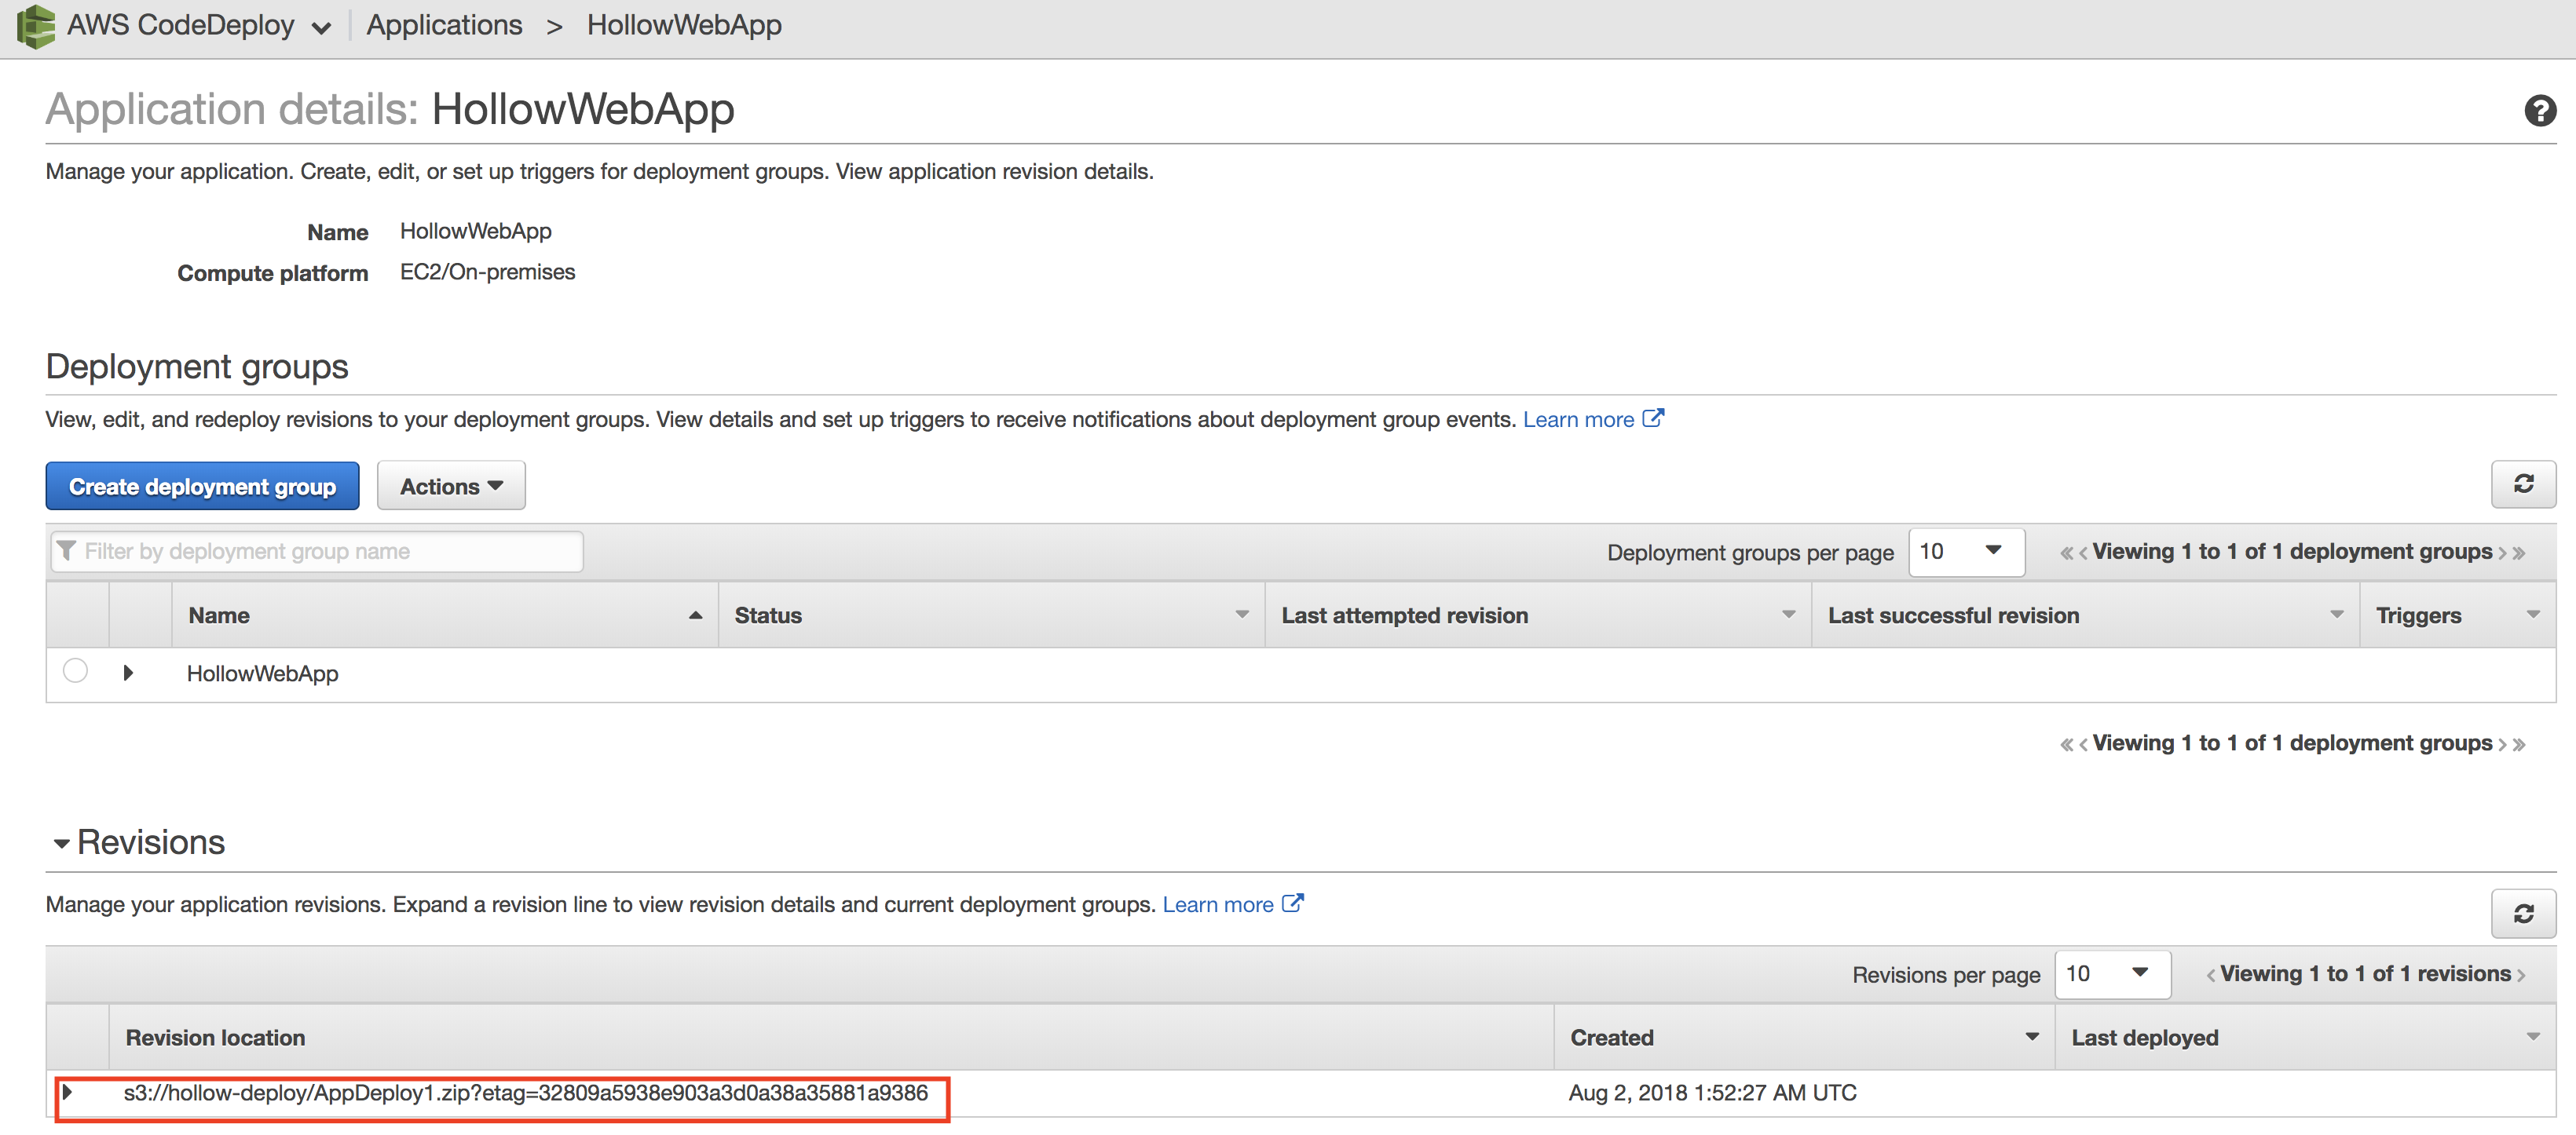The image size is (2576, 1135).
Task: Click the AWS CodeDeploy logo icon
Action: pos(36,25)
